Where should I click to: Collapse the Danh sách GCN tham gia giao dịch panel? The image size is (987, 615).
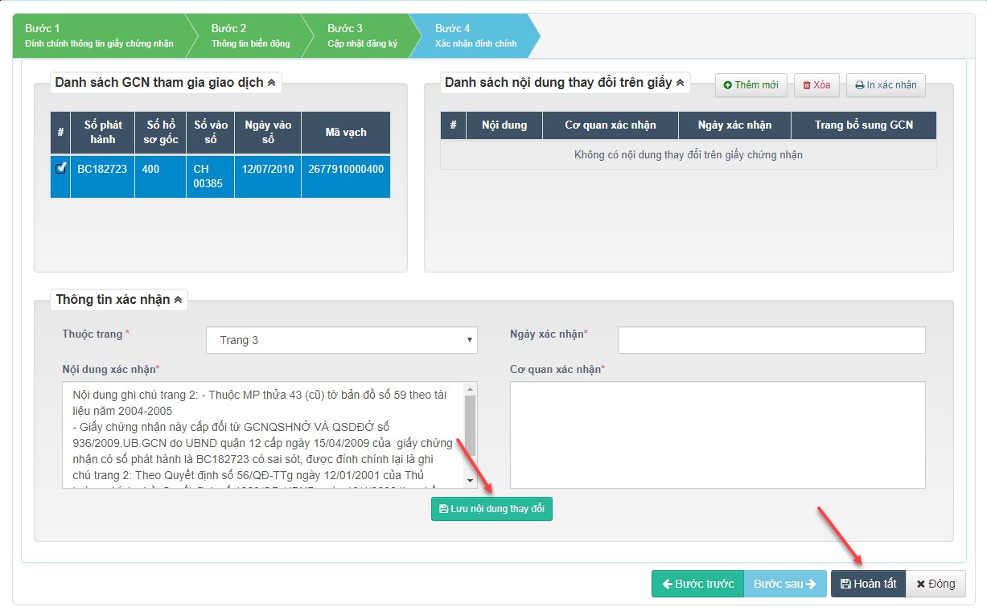(271, 82)
